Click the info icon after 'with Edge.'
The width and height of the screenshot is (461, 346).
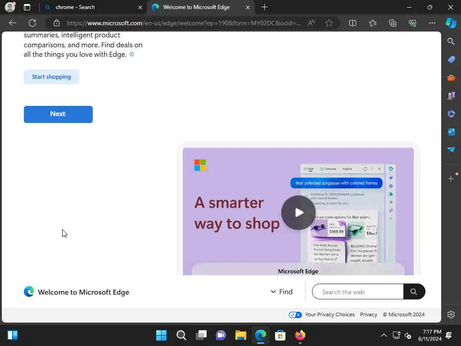[132, 55]
